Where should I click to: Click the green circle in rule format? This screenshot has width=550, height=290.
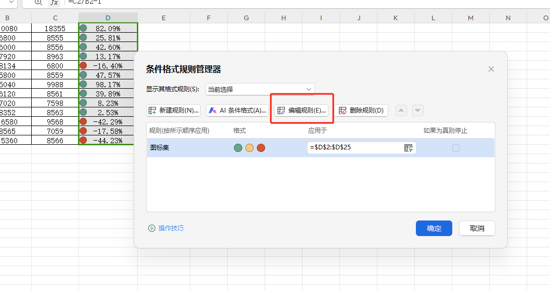(x=238, y=148)
